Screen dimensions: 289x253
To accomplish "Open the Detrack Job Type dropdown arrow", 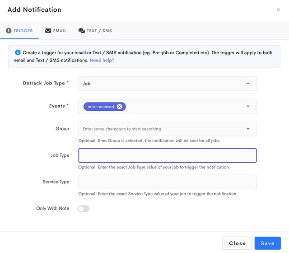I will pyautogui.click(x=248, y=84).
